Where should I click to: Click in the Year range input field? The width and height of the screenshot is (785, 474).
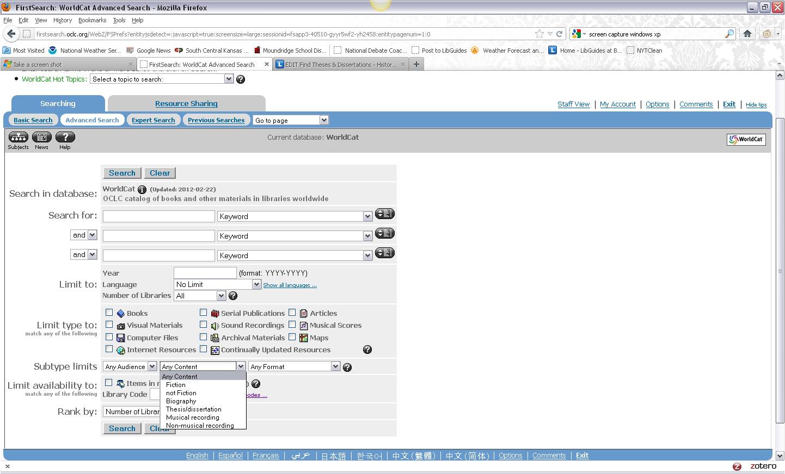[205, 273]
